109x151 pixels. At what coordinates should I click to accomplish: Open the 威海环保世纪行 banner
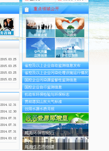[55, 130]
